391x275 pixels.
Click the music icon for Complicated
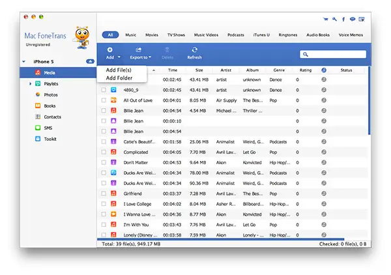click(113, 152)
